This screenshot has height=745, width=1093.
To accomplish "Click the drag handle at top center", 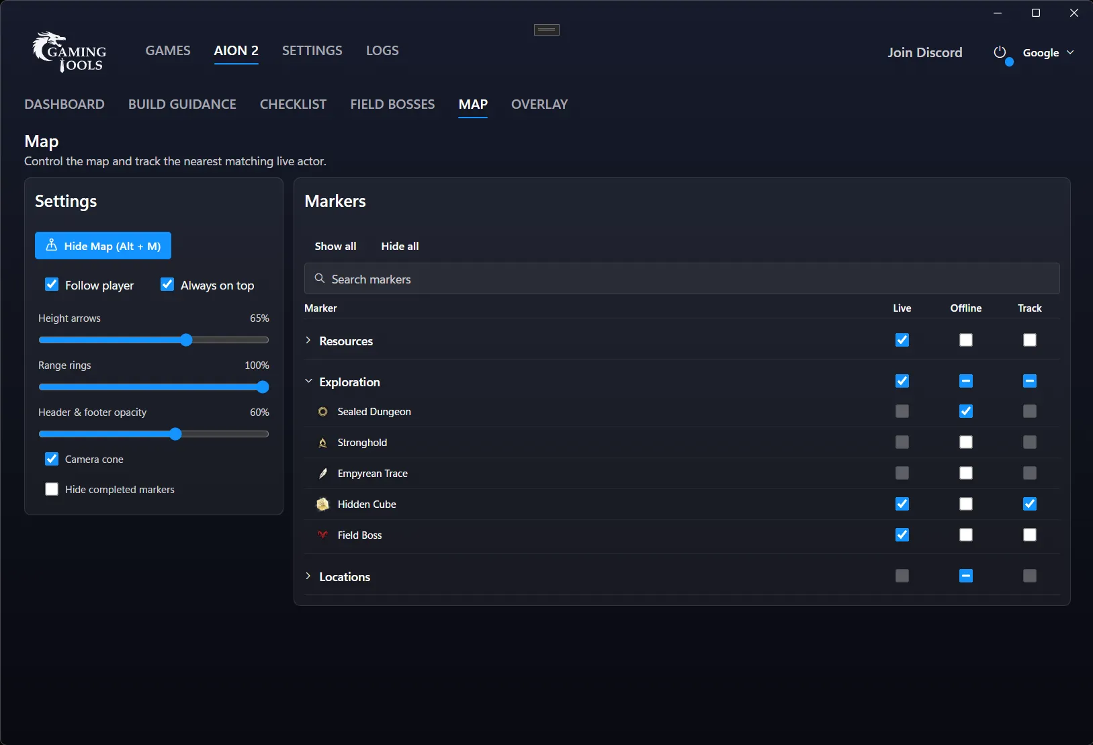I will (x=547, y=30).
